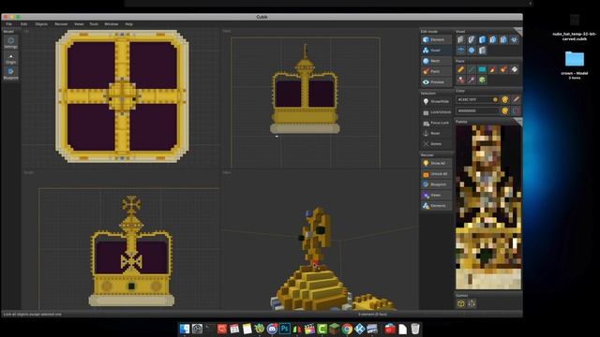Open the Recover menu

(61, 24)
